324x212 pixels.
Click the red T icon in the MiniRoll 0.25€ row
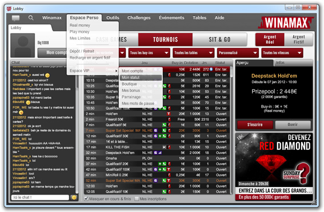pos(169,175)
